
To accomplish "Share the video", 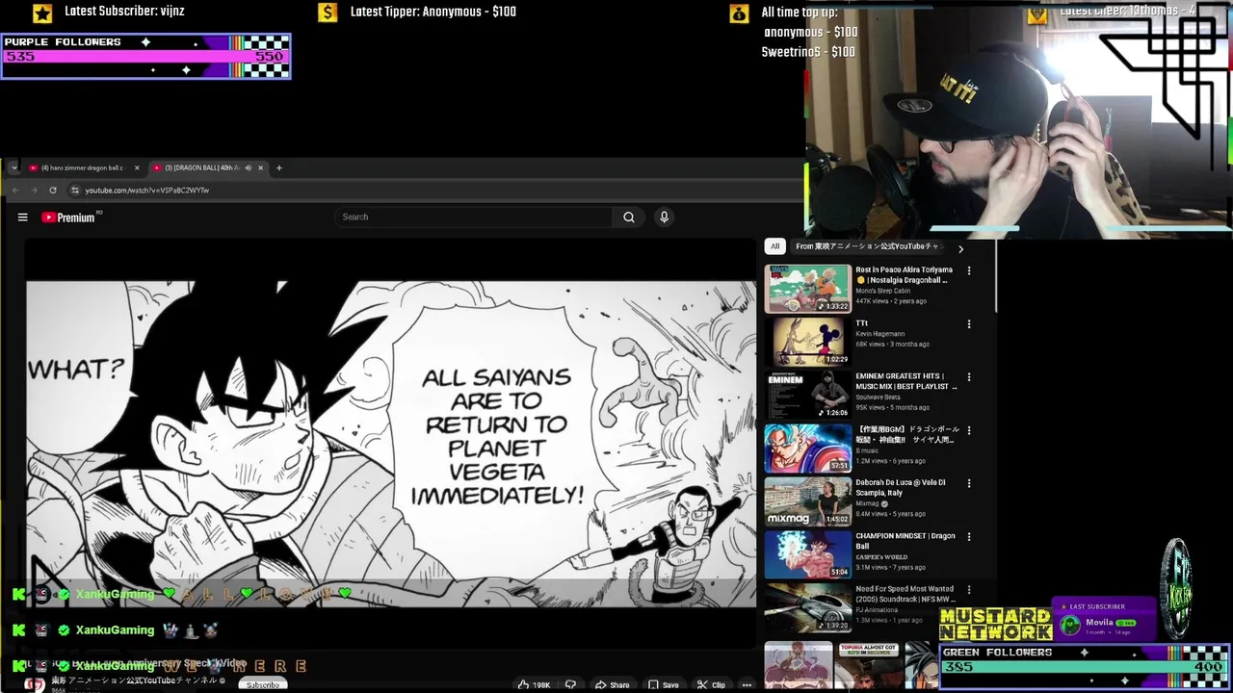I will click(612, 685).
